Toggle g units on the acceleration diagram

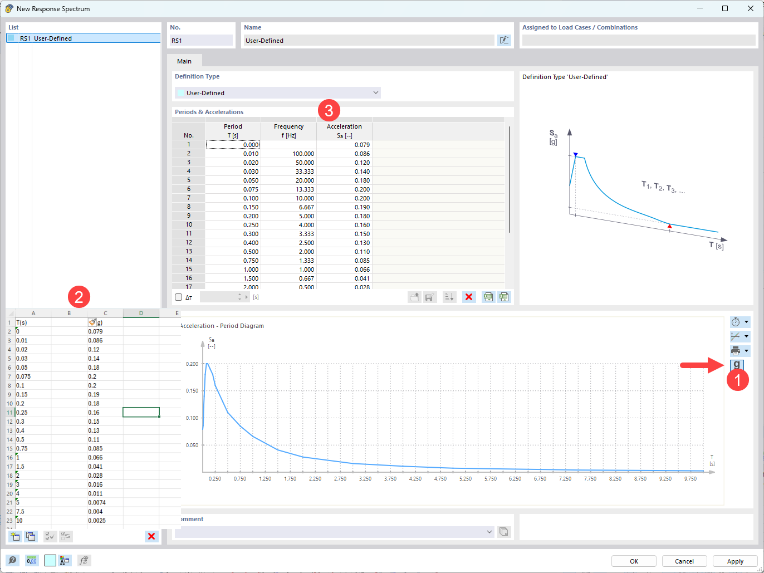pyautogui.click(x=736, y=365)
